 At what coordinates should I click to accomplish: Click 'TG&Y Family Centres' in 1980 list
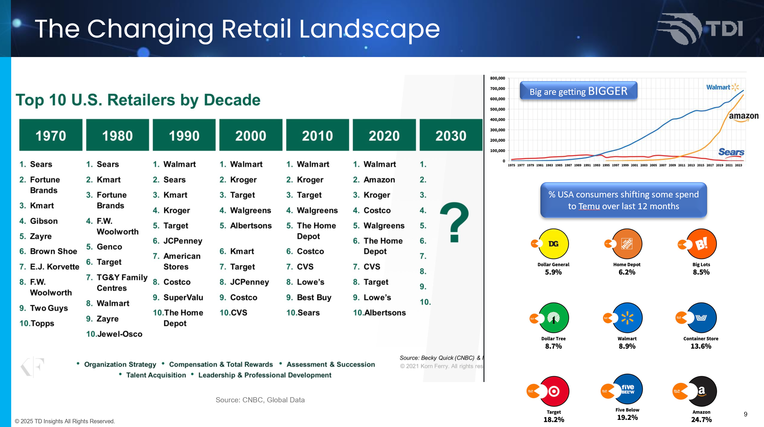tap(122, 283)
